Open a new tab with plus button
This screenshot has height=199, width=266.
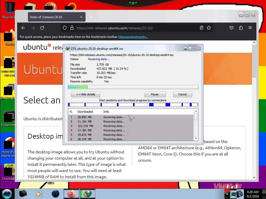(x=91, y=17)
